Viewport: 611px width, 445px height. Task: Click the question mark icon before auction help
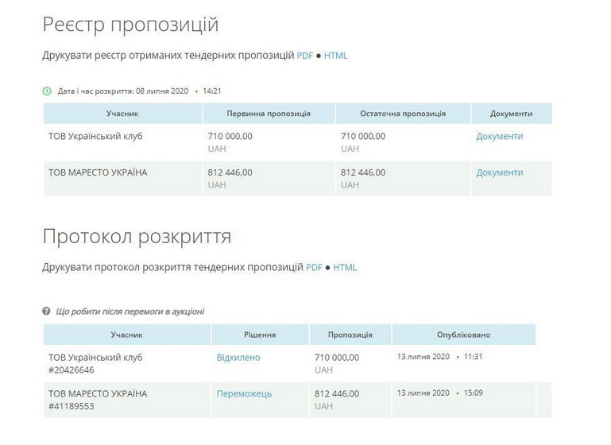[x=47, y=311]
